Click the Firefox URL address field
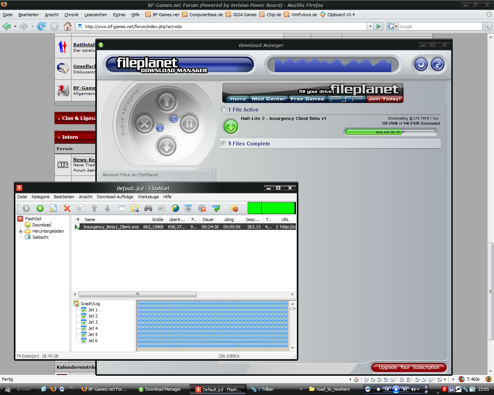This screenshot has width=494, height=395. tap(221, 26)
